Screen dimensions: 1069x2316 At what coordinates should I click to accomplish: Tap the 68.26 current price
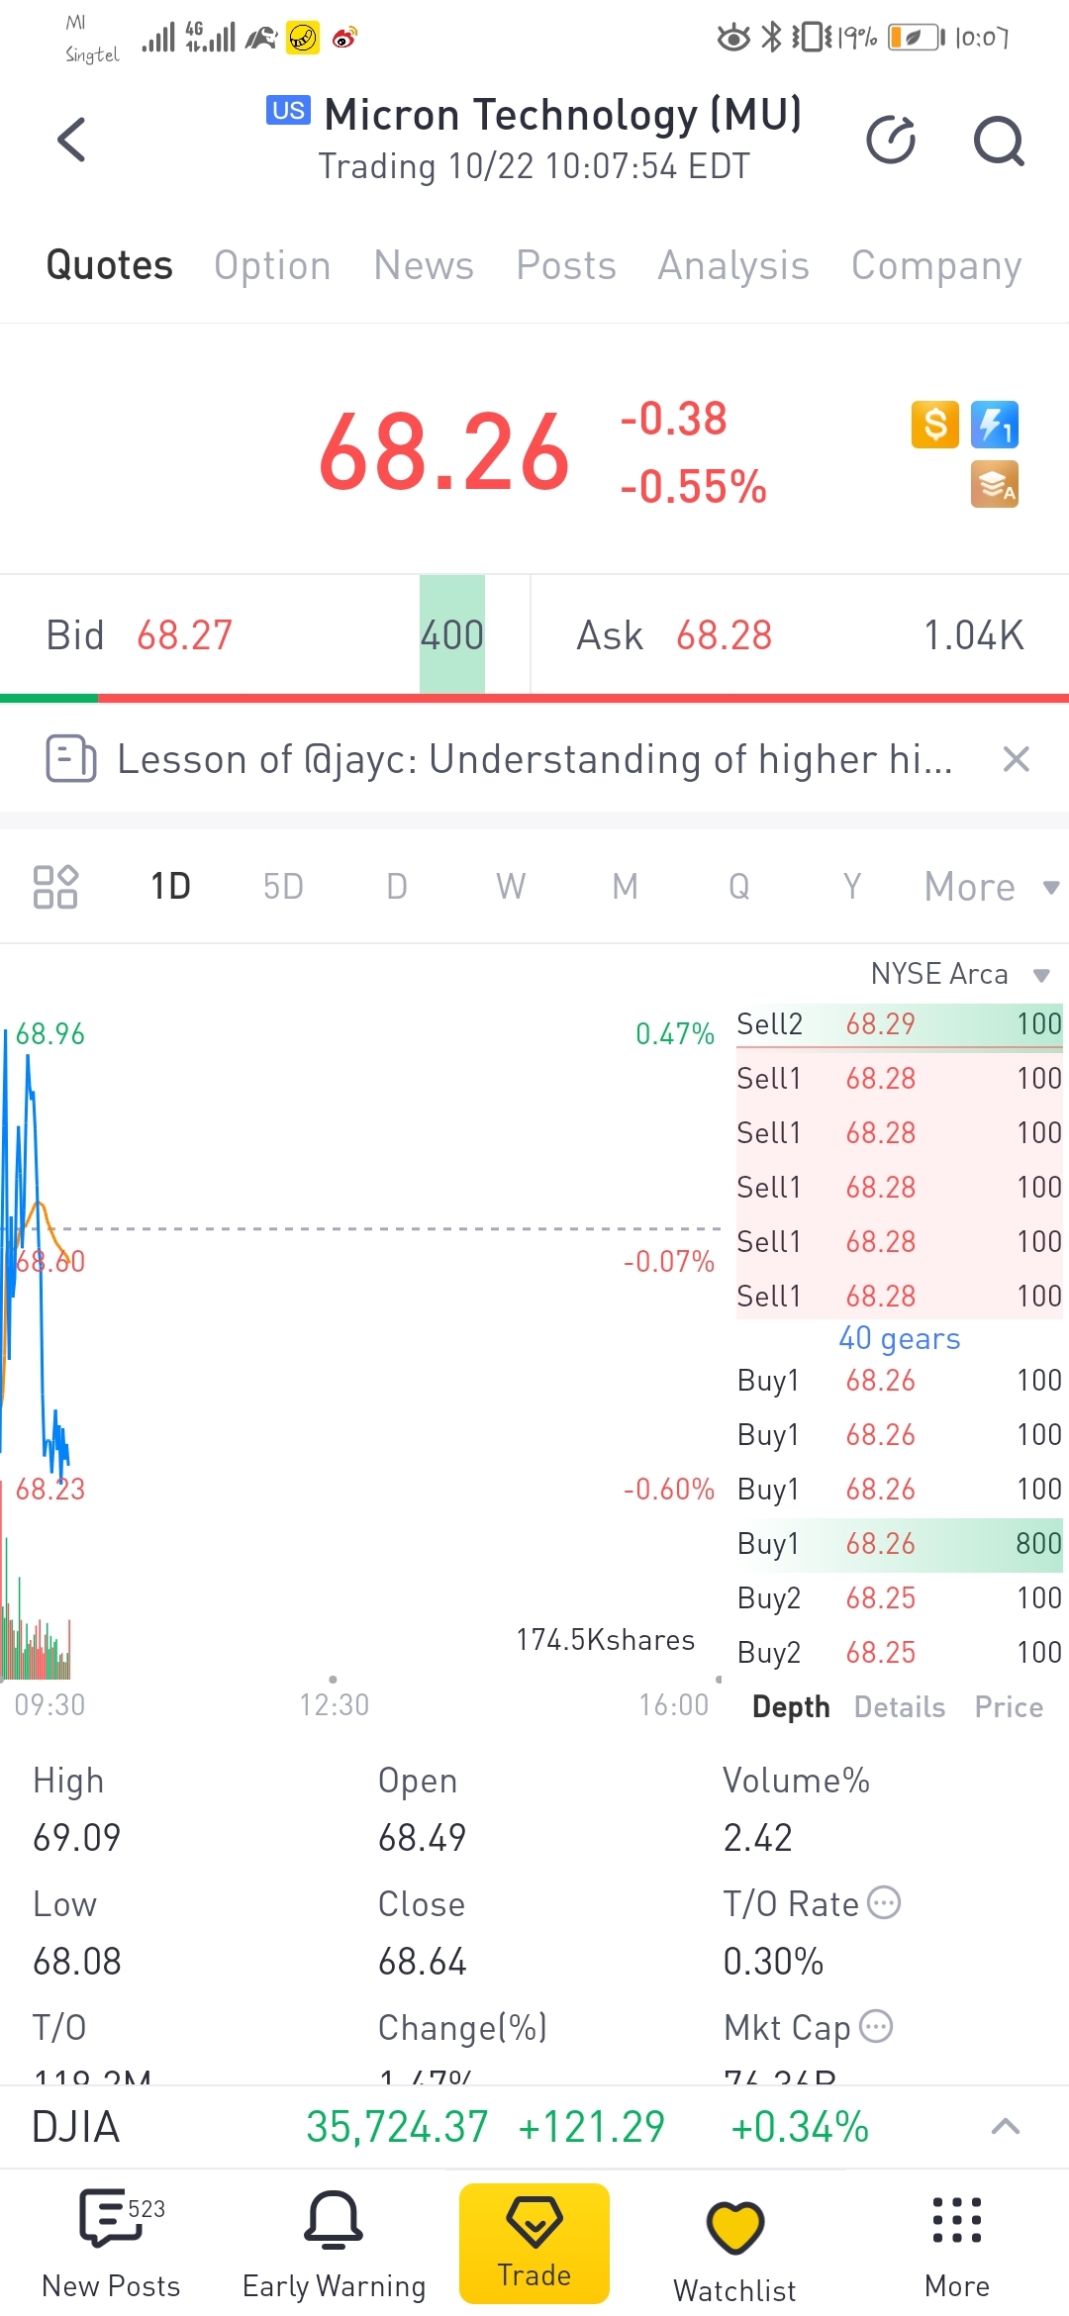point(444,452)
